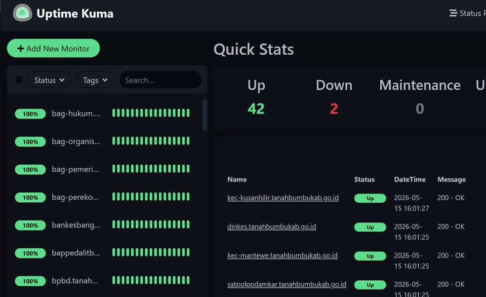This screenshot has width=486, height=297.
Task: Click the Uptime Kuma logo icon
Action: pos(22,13)
